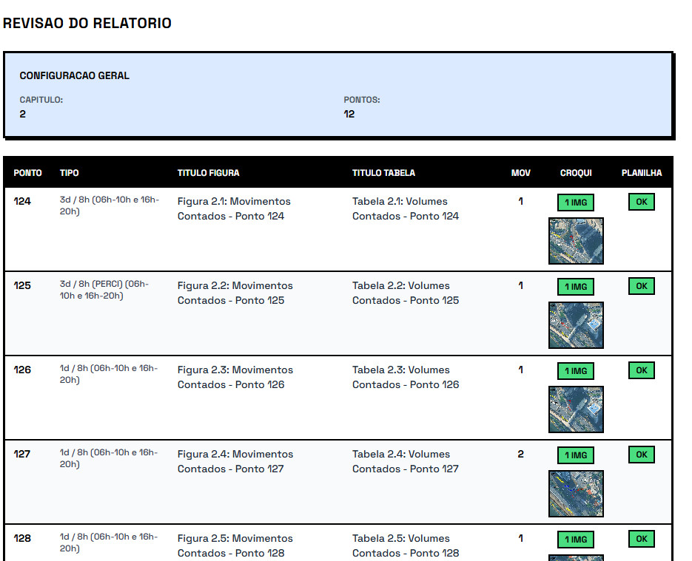The width and height of the screenshot is (692, 561).
Task: Click the MOV value 1 for Ponto 126
Action: pyautogui.click(x=521, y=370)
